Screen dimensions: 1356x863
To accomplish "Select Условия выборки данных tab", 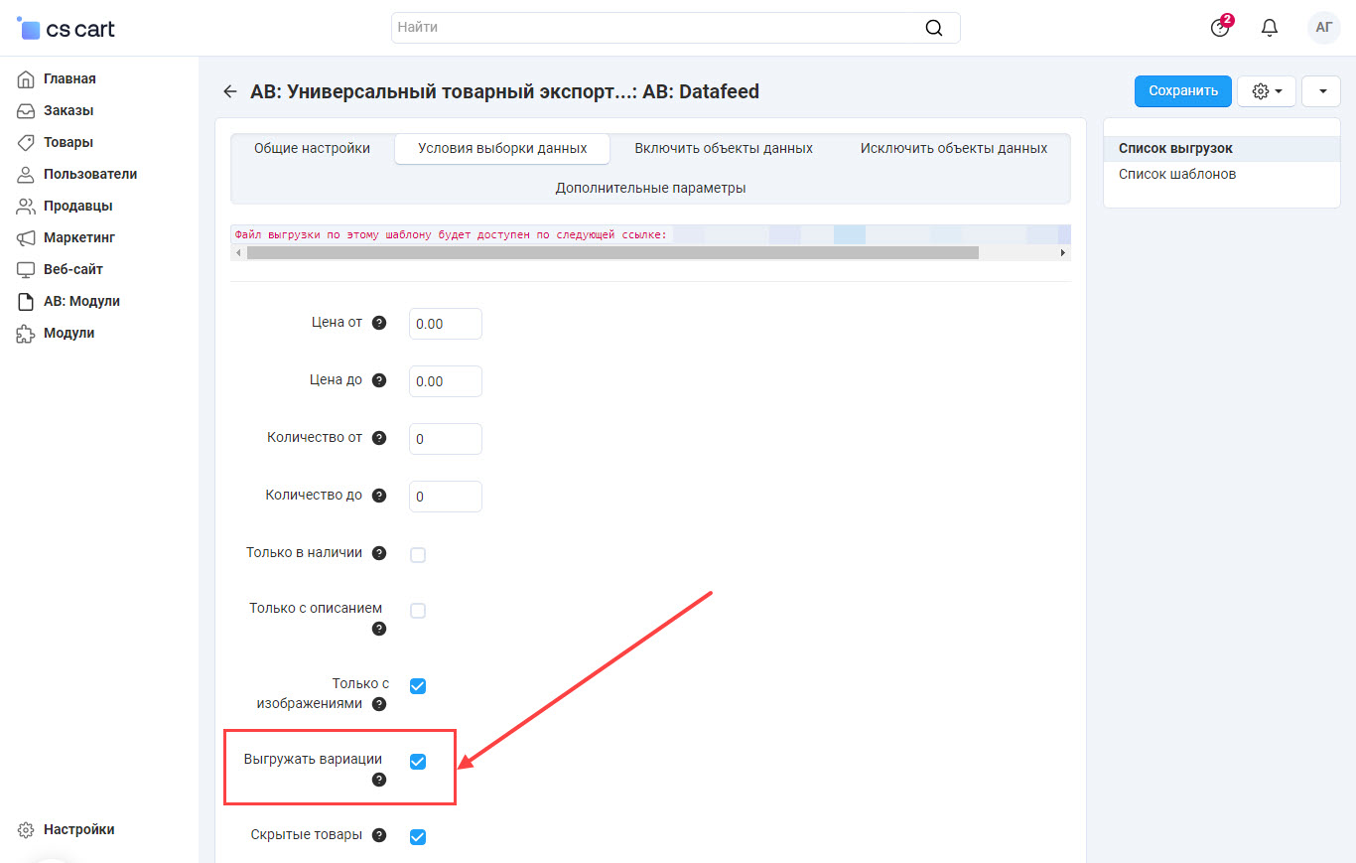I will pos(502,149).
